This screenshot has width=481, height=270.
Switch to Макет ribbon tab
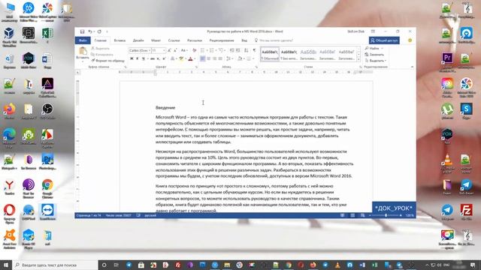point(156,40)
